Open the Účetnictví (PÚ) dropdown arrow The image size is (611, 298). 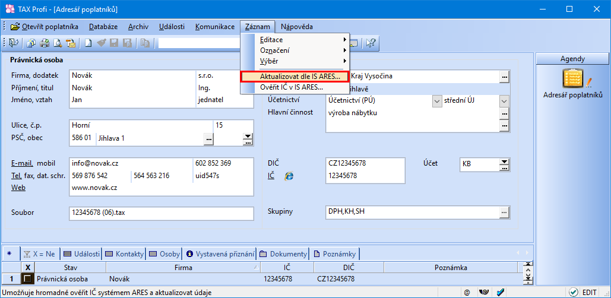[437, 101]
